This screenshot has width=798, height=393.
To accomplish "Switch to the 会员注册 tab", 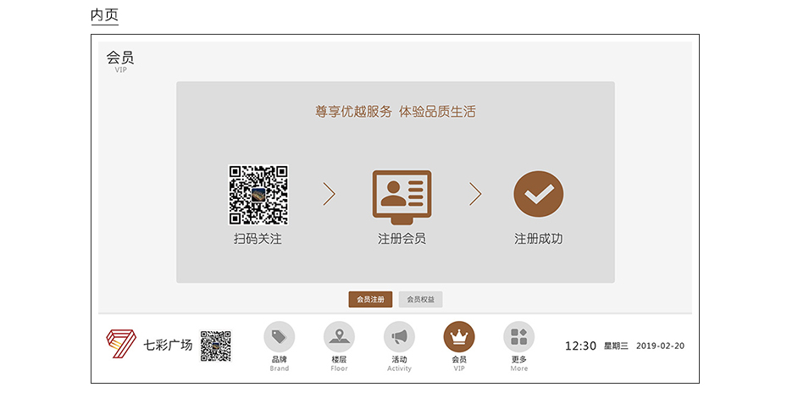I will [370, 299].
